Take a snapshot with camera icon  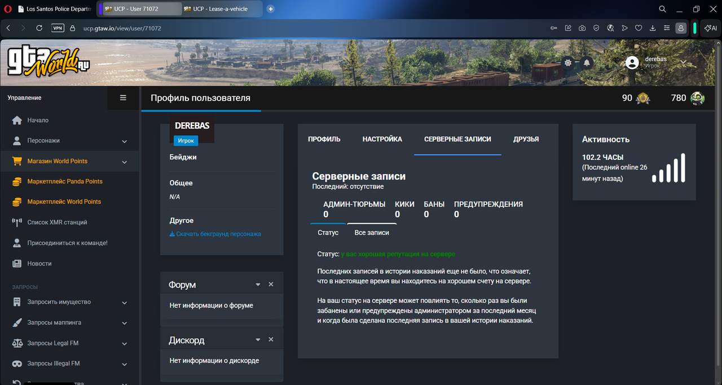582,28
